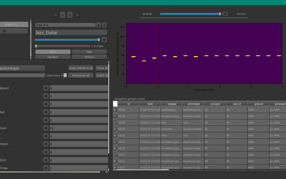Play the MAGO row note preview
The image size is (286, 179).
coord(46,144)
